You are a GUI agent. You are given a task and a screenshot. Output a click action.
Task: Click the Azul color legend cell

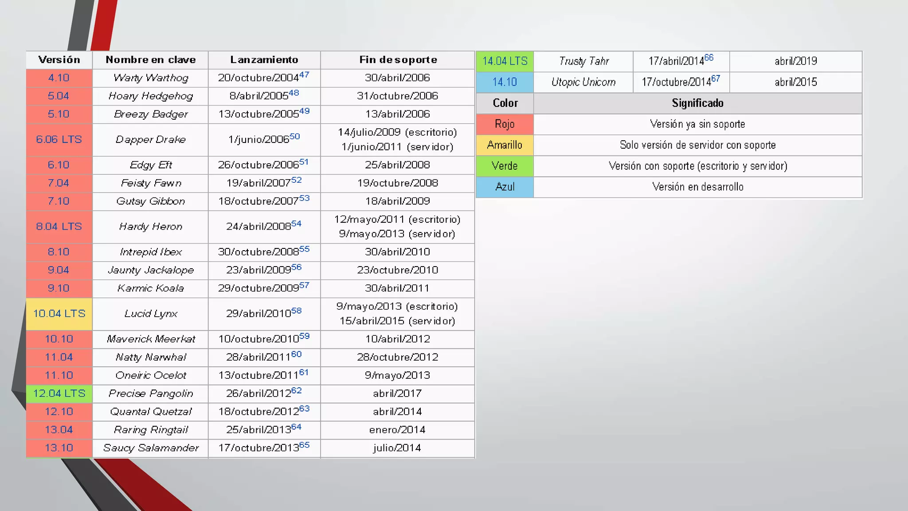tap(505, 187)
